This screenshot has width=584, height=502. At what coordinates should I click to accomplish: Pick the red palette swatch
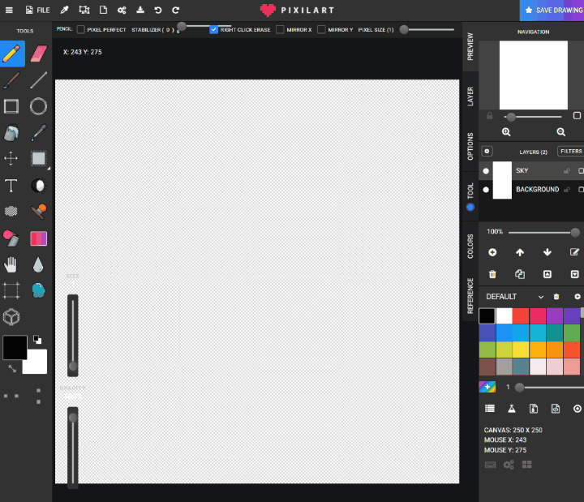coord(521,316)
